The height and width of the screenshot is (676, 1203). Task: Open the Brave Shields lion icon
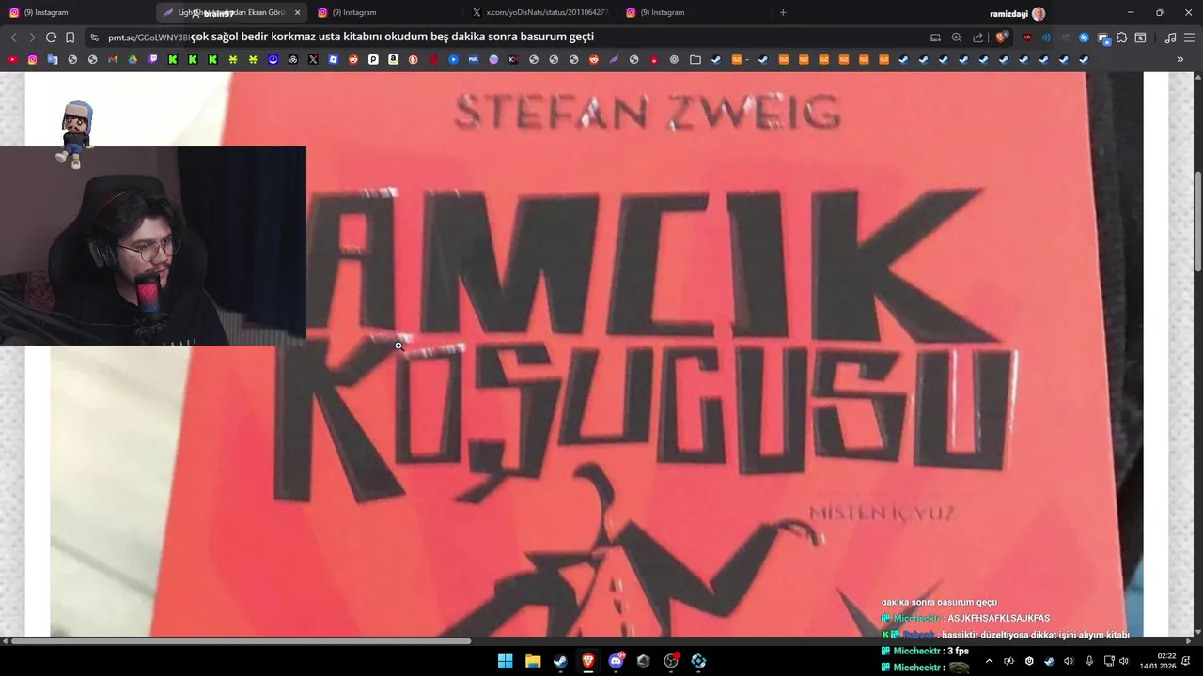(1000, 38)
